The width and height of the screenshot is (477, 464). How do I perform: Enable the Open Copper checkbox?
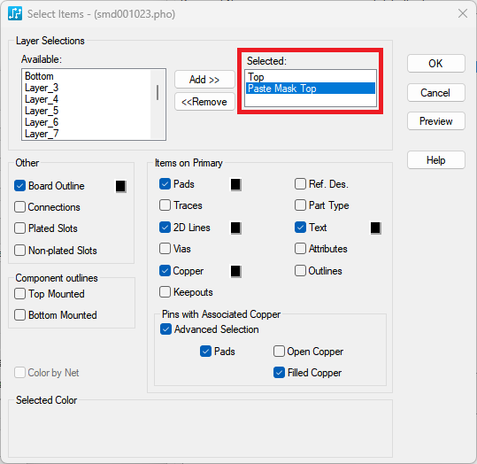(279, 351)
